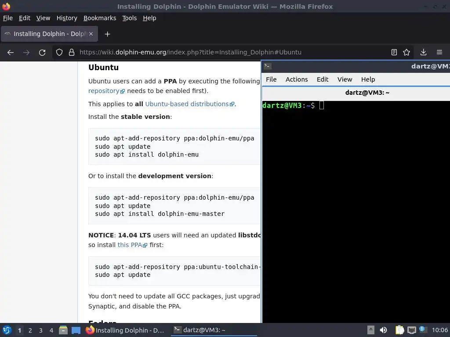Open the terminal Help menu
The image size is (450, 337).
click(x=368, y=79)
